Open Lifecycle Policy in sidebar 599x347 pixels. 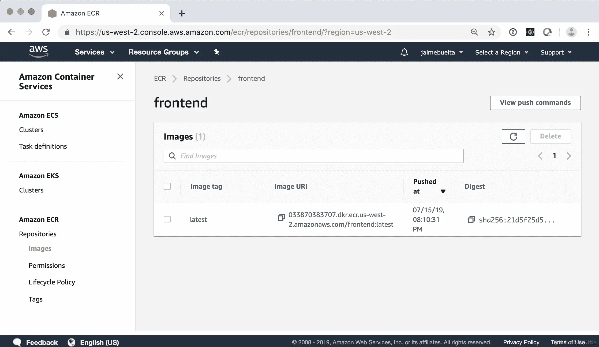(x=52, y=282)
